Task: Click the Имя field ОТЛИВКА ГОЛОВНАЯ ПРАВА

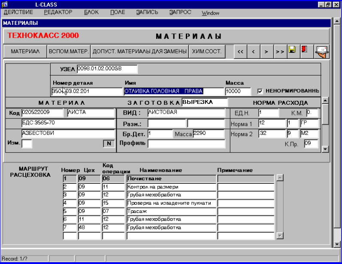Action: [x=174, y=91]
